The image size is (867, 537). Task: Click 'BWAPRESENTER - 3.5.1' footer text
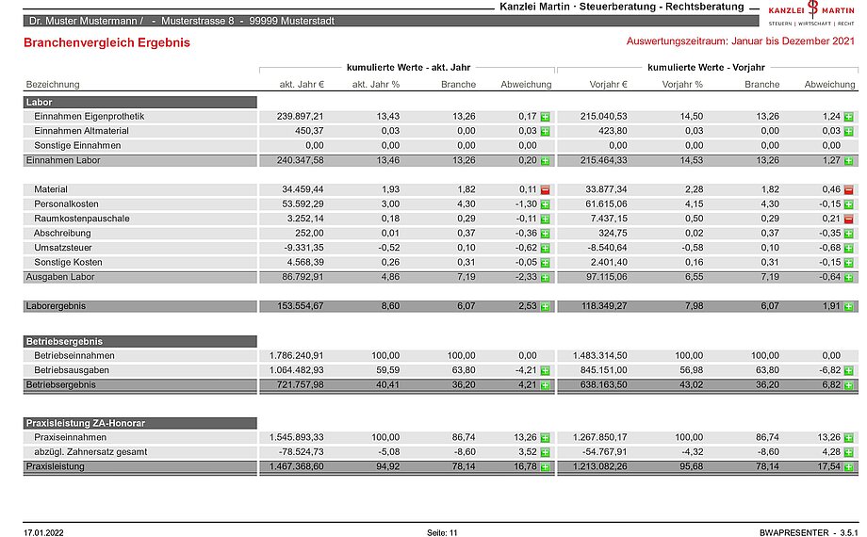(x=808, y=533)
